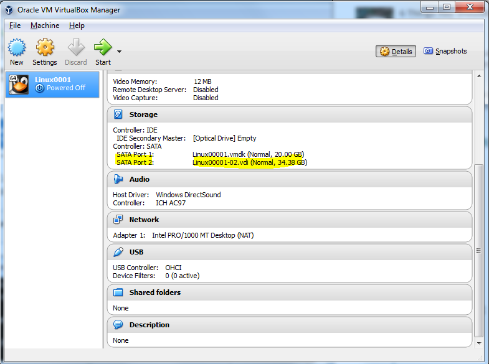Click the Storage section disk icon
Viewport: 489px width, 364px height.
[118, 114]
